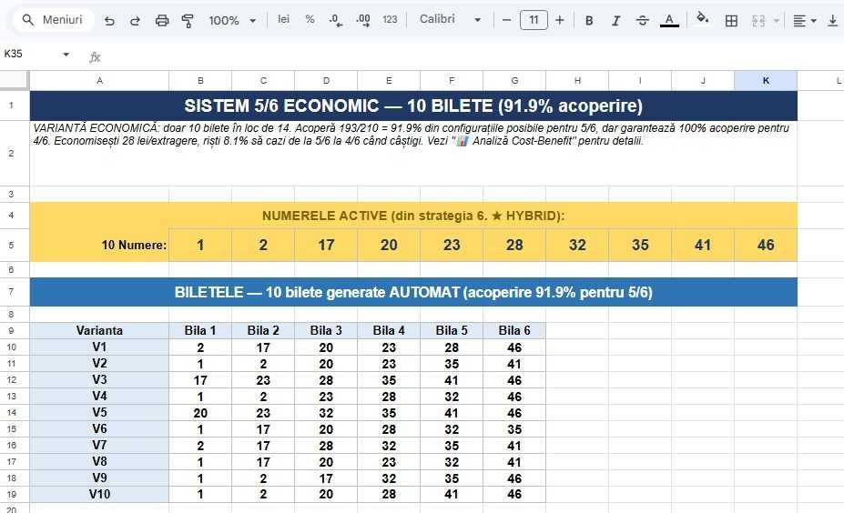Expand the merge cells dropdown arrow

click(x=776, y=20)
